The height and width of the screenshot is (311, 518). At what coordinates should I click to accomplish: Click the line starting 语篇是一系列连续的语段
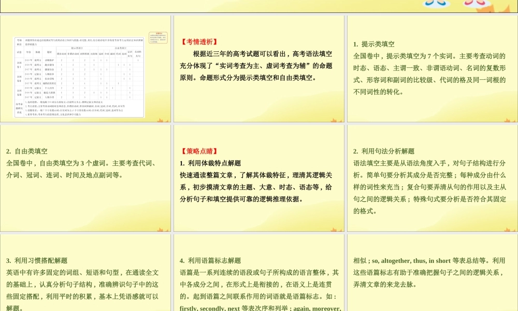click(260, 273)
